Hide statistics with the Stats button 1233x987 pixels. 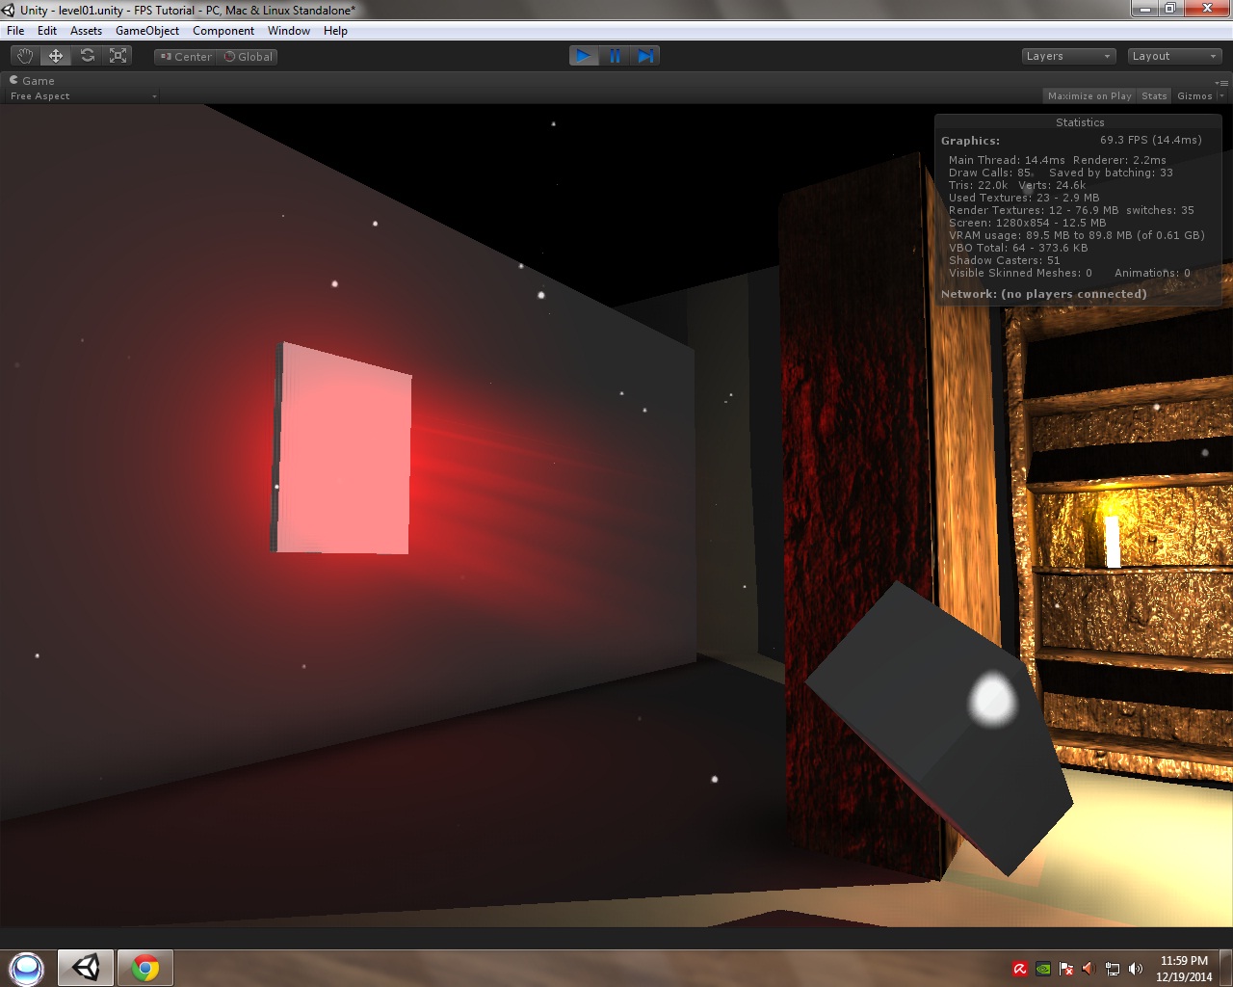coord(1153,95)
